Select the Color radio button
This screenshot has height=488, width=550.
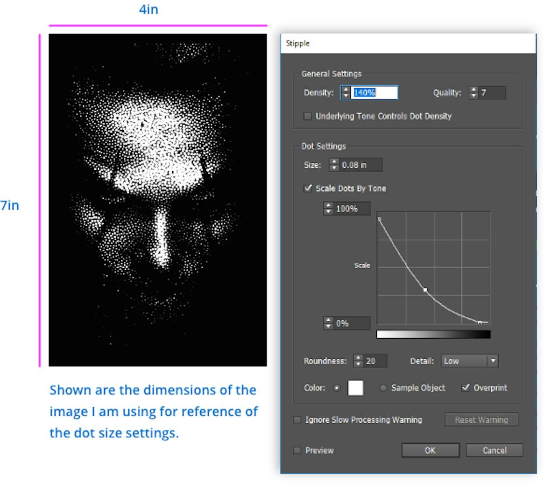point(337,388)
